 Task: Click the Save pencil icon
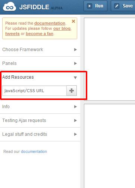click(x=117, y=6)
